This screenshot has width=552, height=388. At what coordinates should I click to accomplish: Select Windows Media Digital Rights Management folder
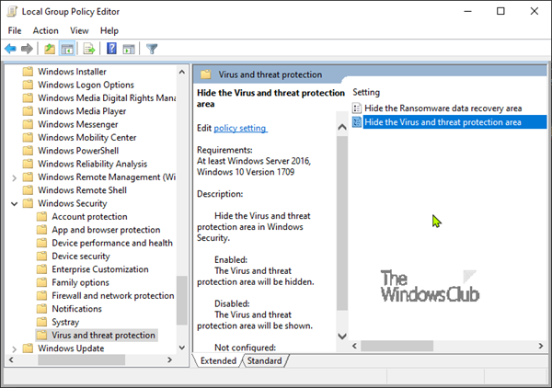107,97
